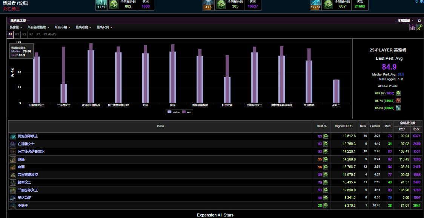Toggle the Median series in the chart legend
The image size is (424, 218).
(174, 112)
